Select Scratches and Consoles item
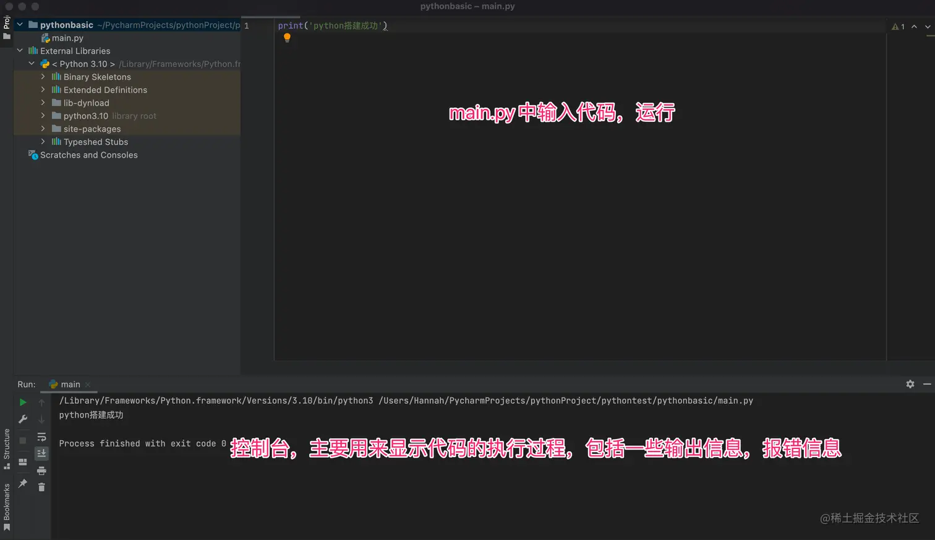This screenshot has height=540, width=935. coord(89,155)
